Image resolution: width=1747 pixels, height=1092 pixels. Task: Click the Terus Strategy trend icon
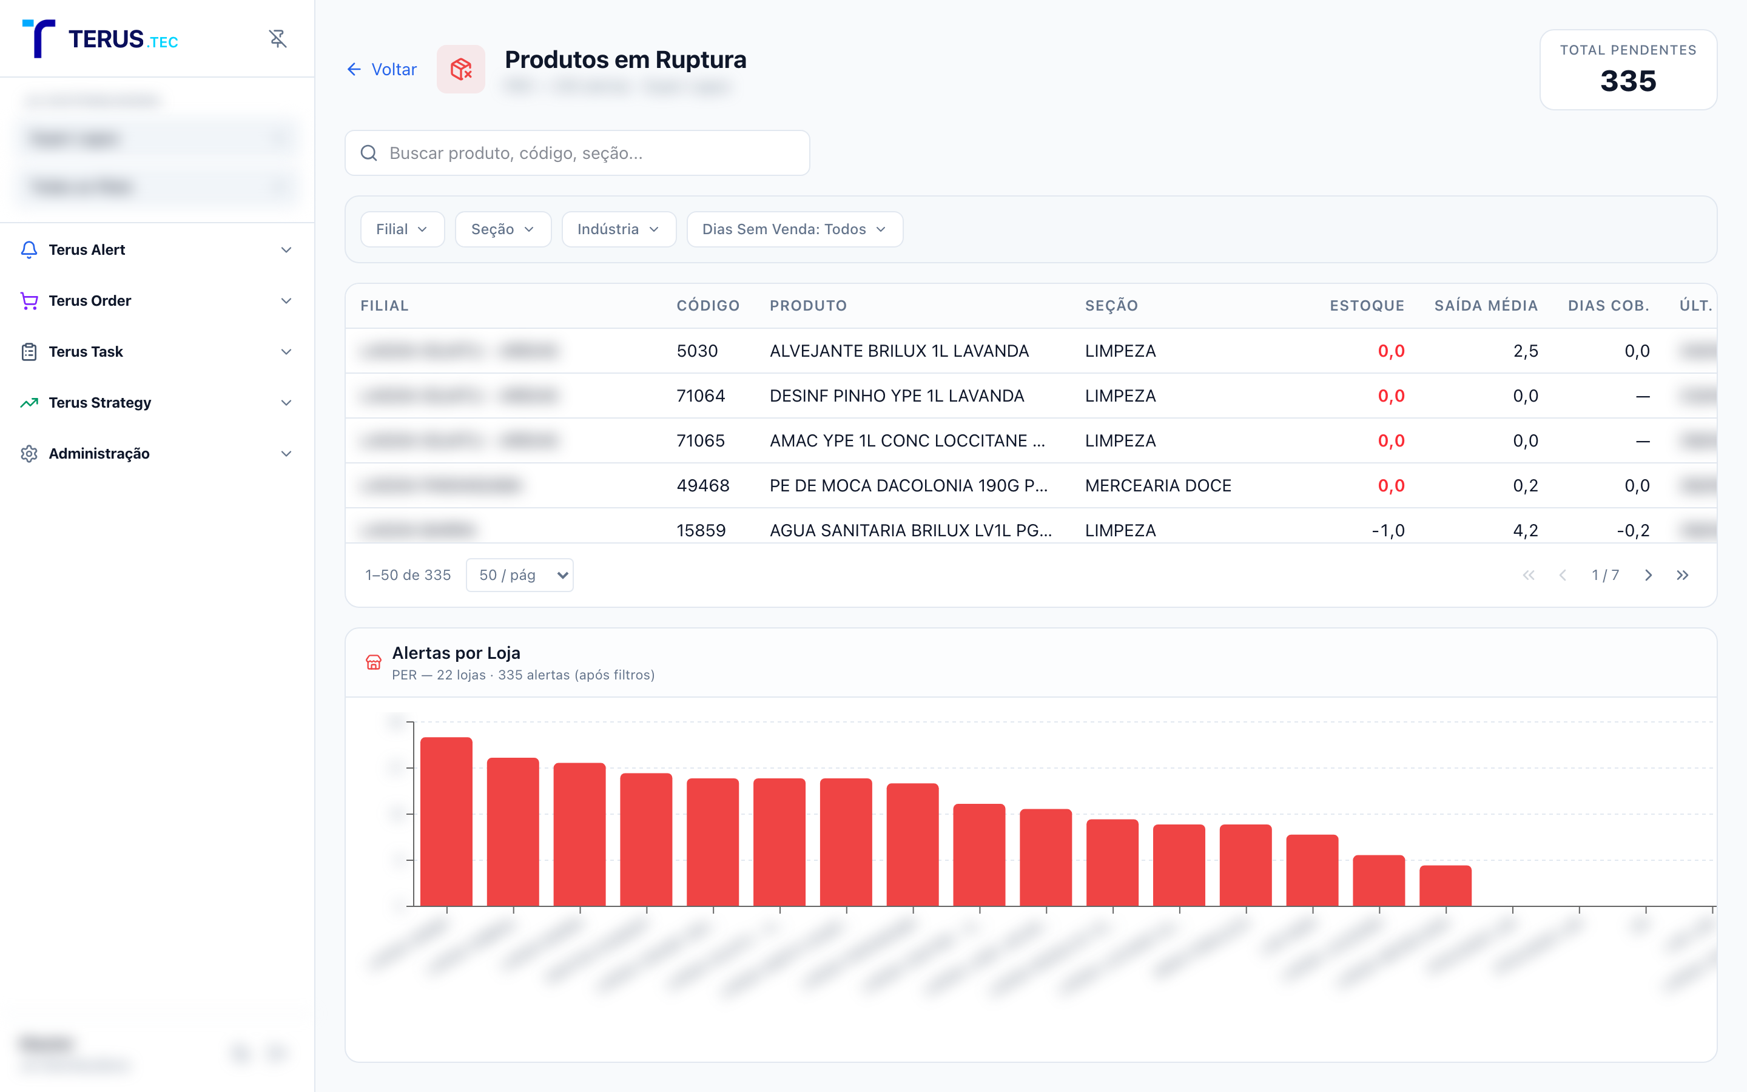coord(29,402)
